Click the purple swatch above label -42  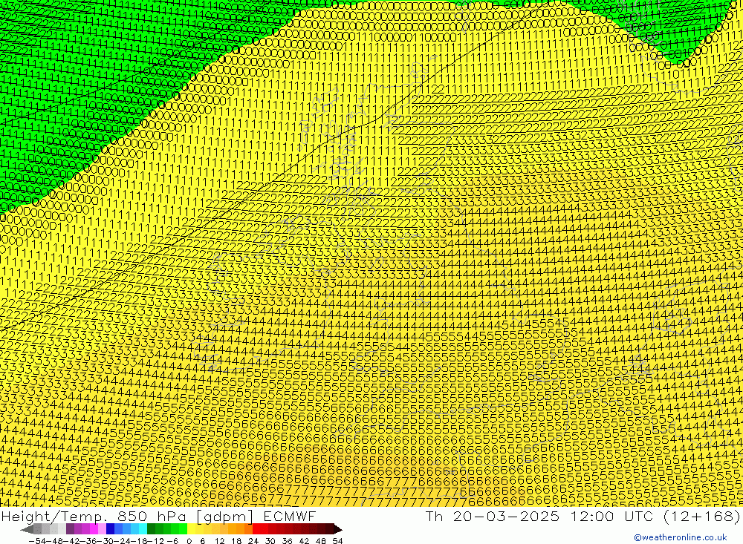(x=70, y=529)
